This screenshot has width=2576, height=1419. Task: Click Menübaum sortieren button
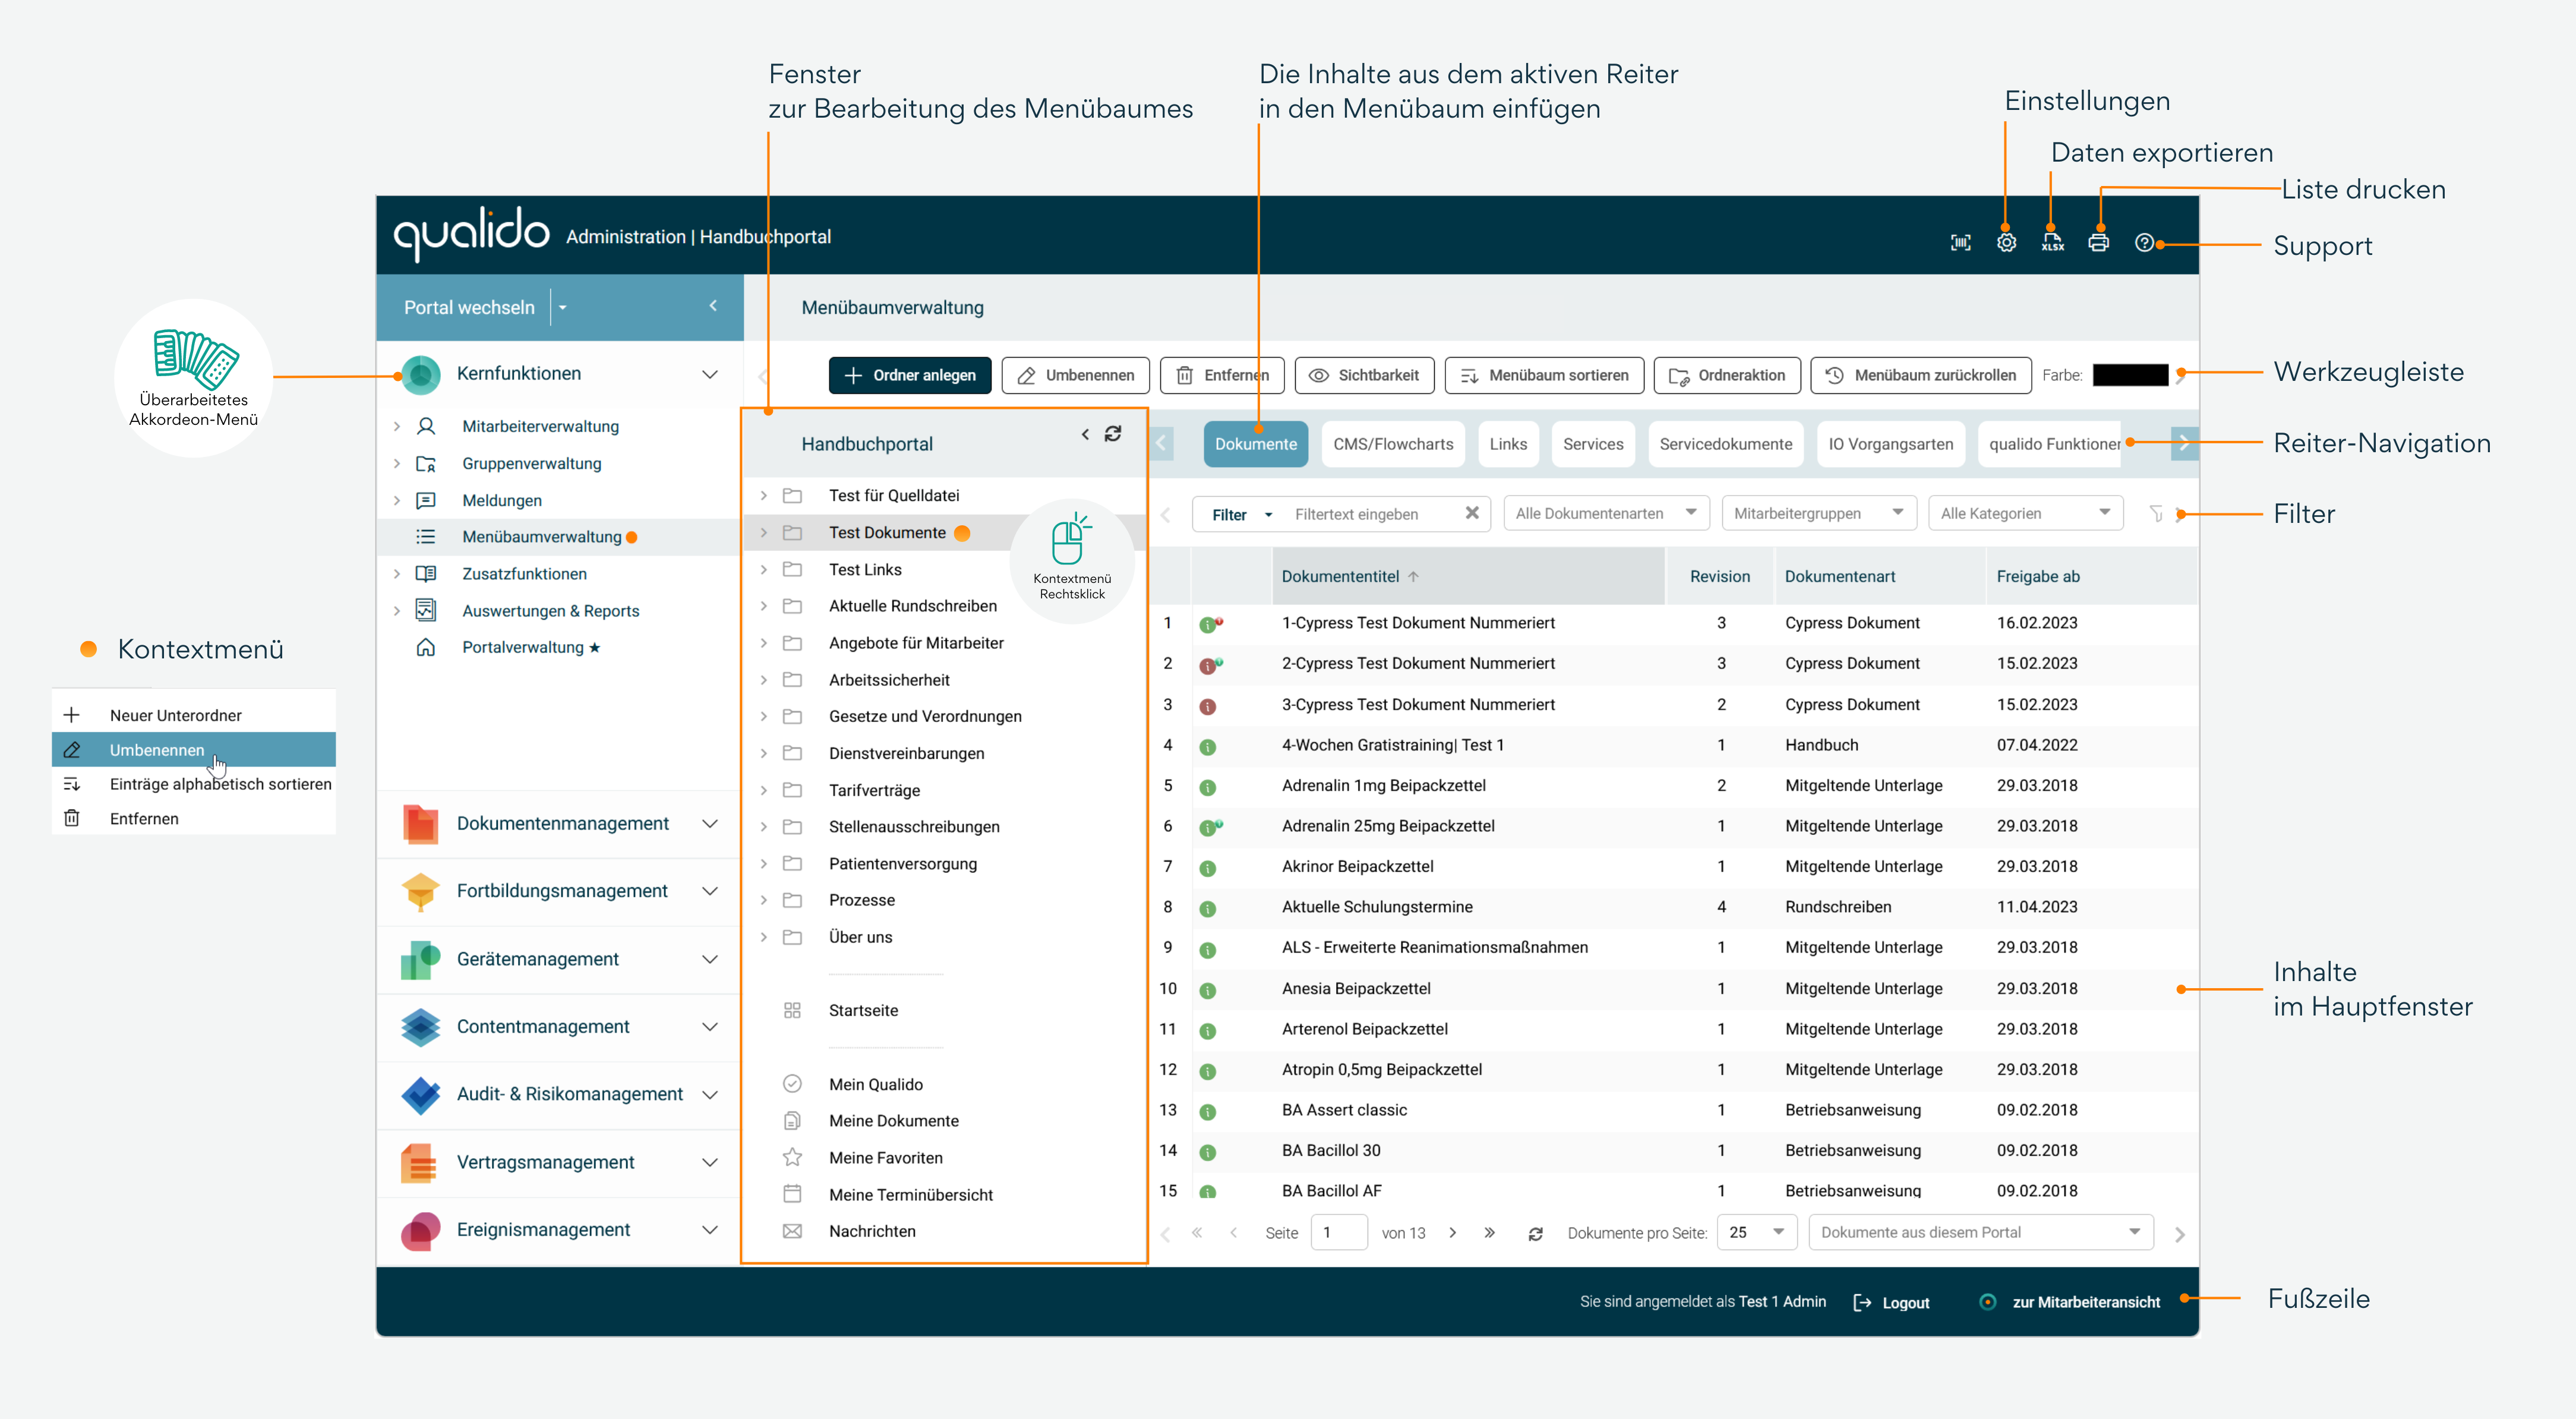click(x=1544, y=375)
